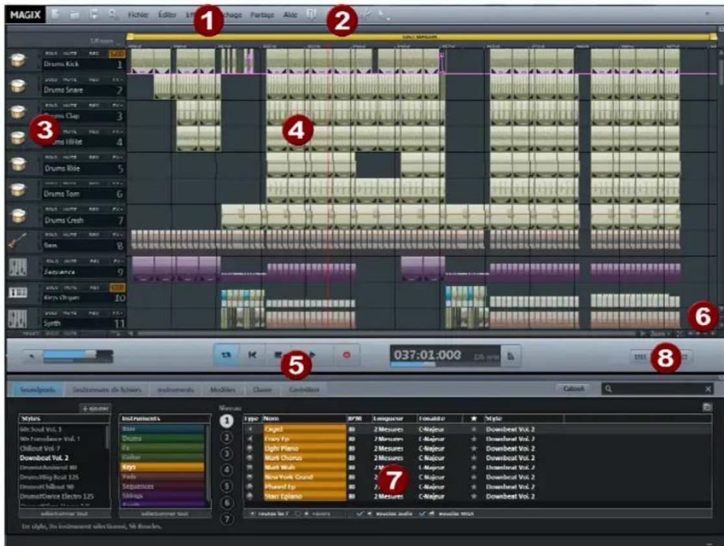Enable the boucles MIDI checkbox
This screenshot has width=724, height=546.
tap(422, 513)
